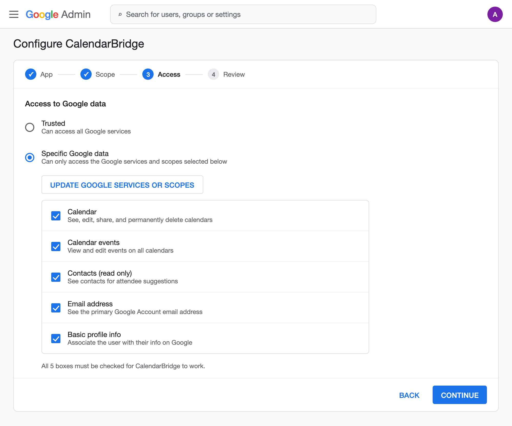Open the hamburger main menu
The height and width of the screenshot is (426, 512).
[x=14, y=14]
